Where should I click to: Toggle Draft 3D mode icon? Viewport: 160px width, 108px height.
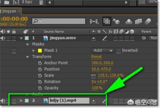click(116, 21)
